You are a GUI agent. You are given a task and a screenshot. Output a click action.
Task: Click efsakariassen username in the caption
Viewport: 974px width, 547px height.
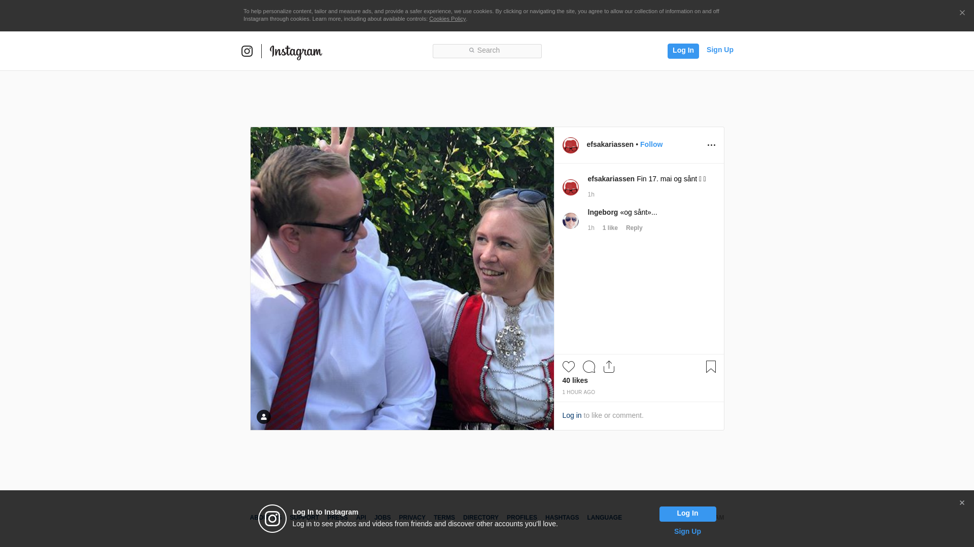click(x=611, y=179)
